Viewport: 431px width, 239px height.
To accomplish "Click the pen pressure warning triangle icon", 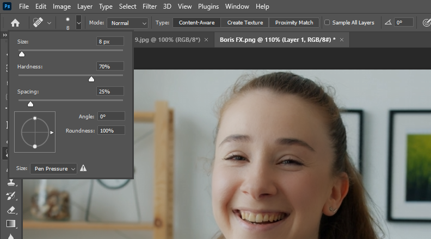I will [83, 168].
